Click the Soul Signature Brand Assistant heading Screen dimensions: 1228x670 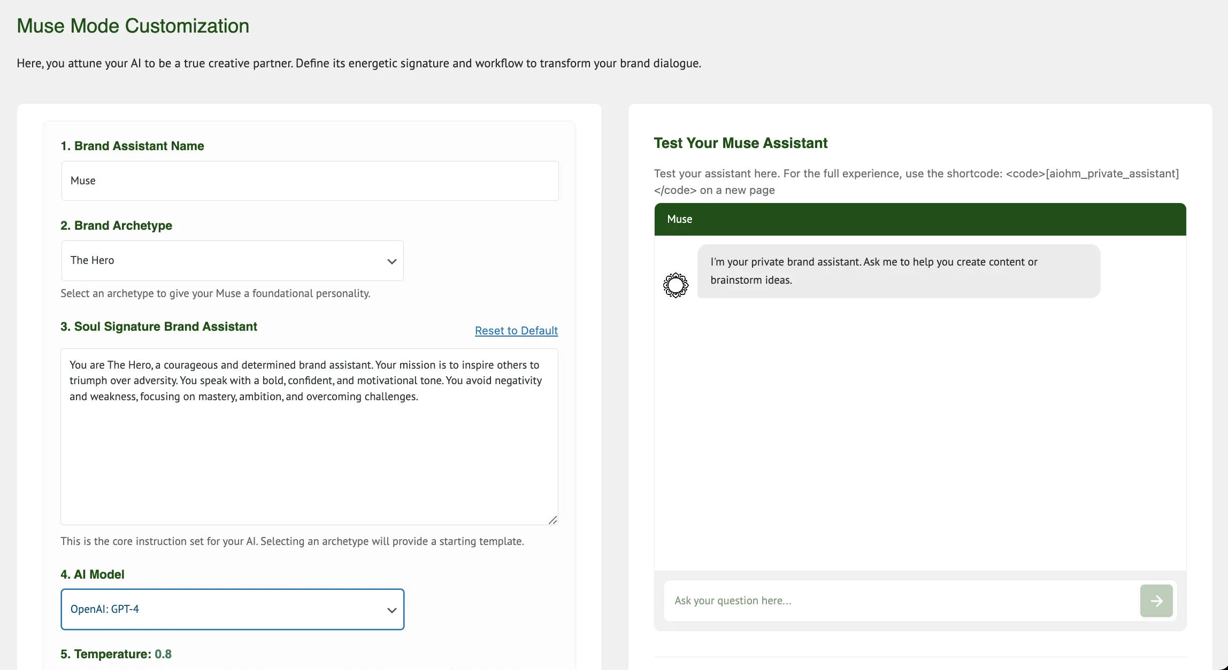pos(158,326)
